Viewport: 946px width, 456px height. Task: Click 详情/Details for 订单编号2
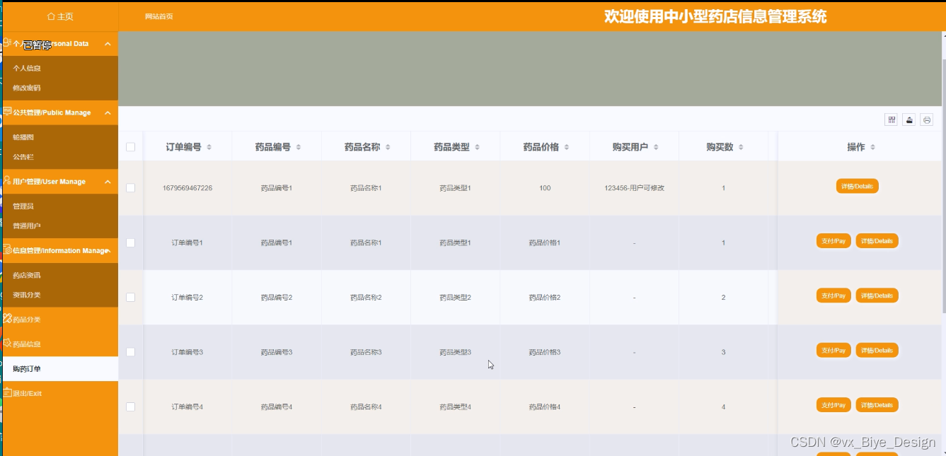tap(877, 296)
